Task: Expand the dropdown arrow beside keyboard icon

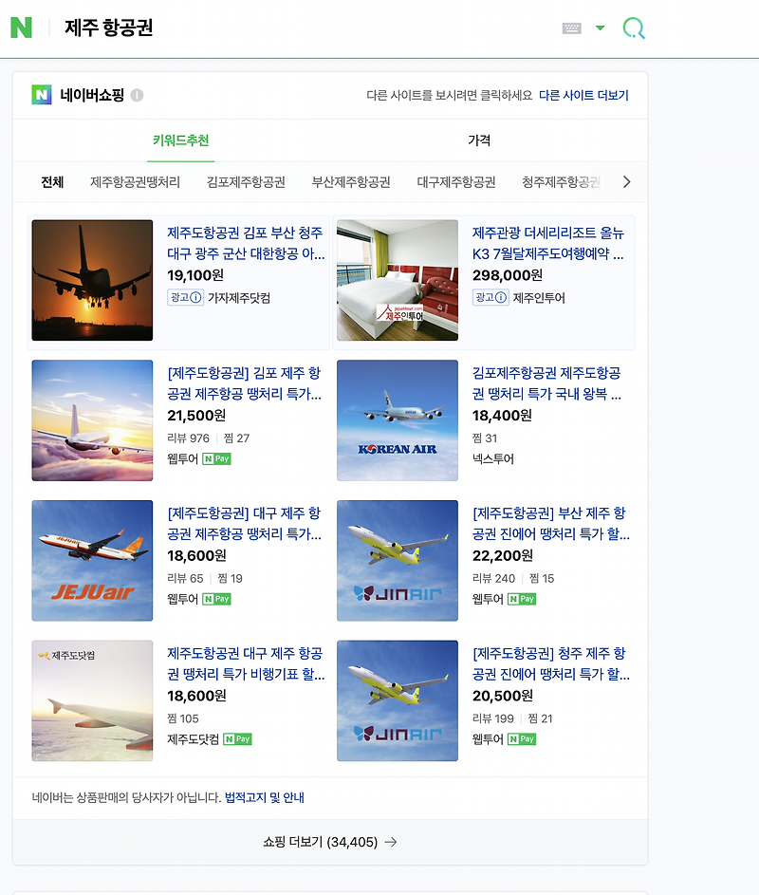Action: (600, 28)
